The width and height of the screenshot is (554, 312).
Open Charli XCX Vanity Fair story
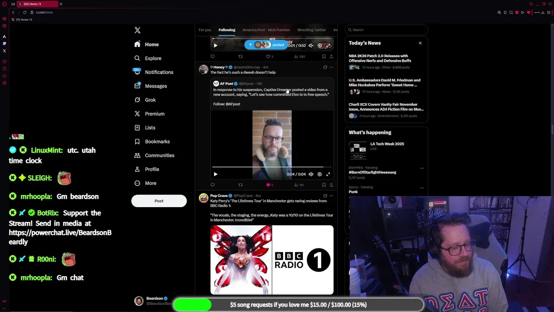click(386, 110)
